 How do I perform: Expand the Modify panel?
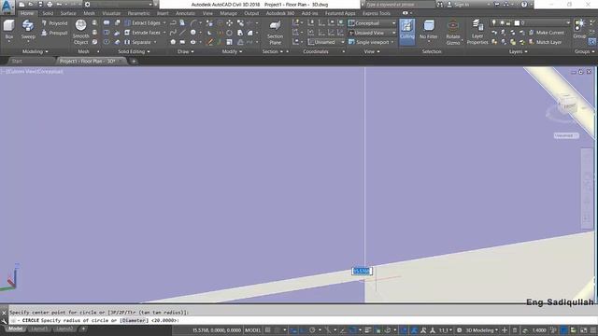click(232, 51)
